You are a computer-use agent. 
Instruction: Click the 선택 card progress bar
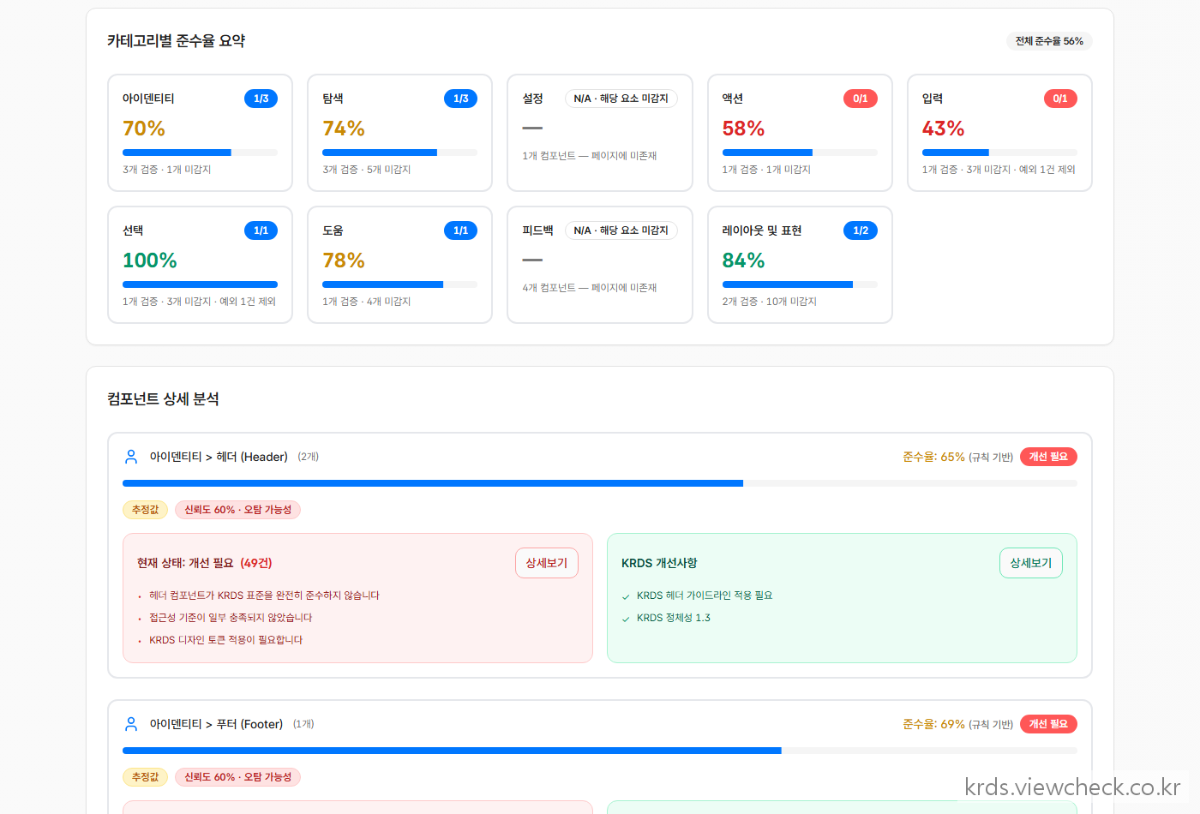point(200,284)
